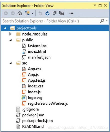Select the index.js file
This screenshot has width=110, height=132.
tap(34, 92)
